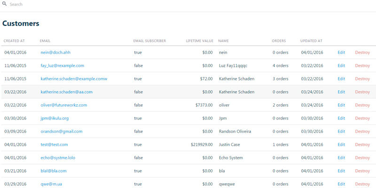This screenshot has height=188, width=376.
Task: Destroy the Luz Fay11qqqc customer
Action: (362, 66)
